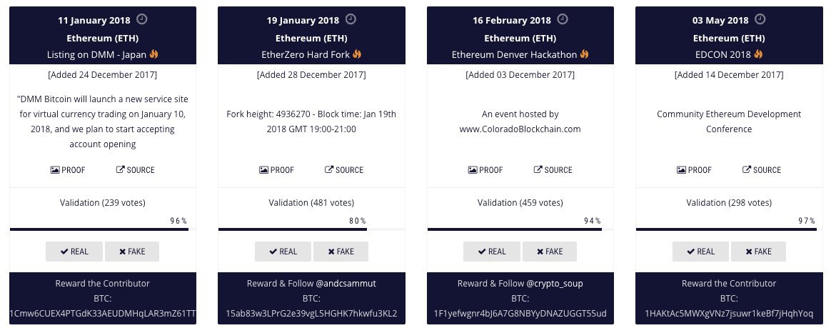The image size is (831, 333).
Task: Click clock icon beside 11 January 2018
Action: pos(141,19)
